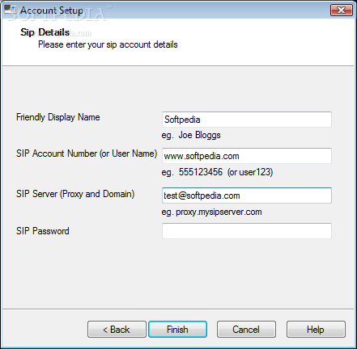Click 'Please enter your sip account details' text
Image resolution: width=357 pixels, height=349 pixels.
pyautogui.click(x=108, y=44)
